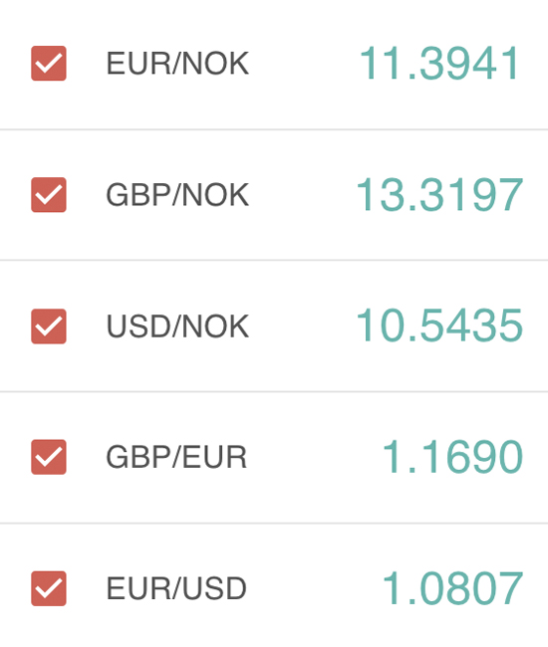This screenshot has width=548, height=647.
Task: Select the 10.5435 rate value
Action: point(439,325)
